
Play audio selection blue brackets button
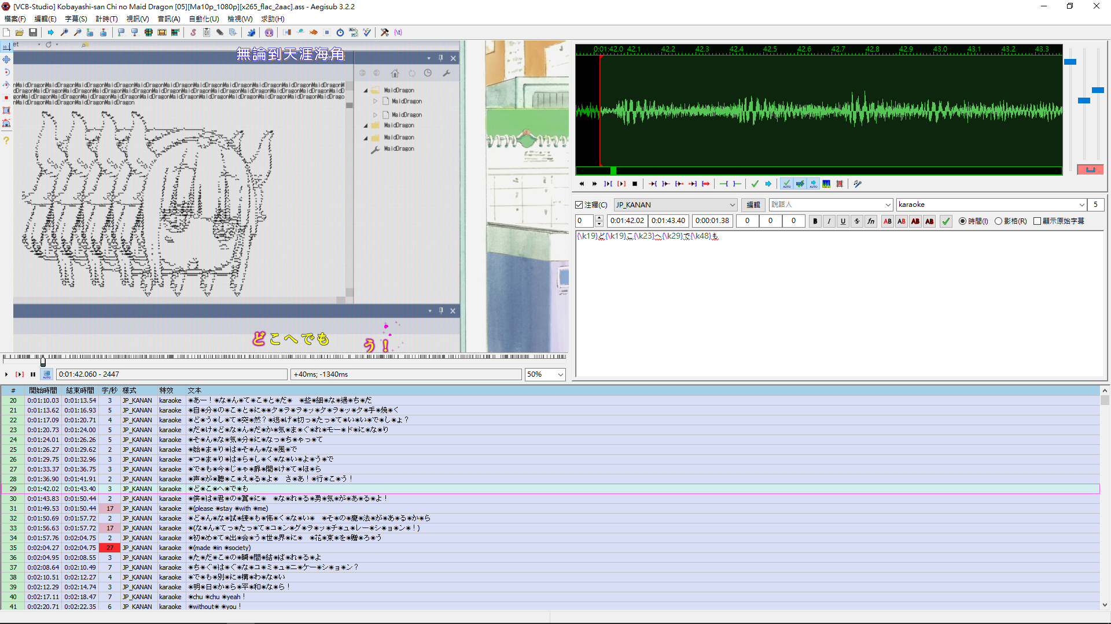[x=608, y=184]
